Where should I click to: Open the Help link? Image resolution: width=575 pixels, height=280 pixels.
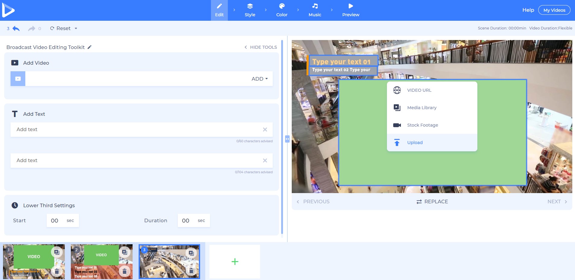(x=528, y=10)
